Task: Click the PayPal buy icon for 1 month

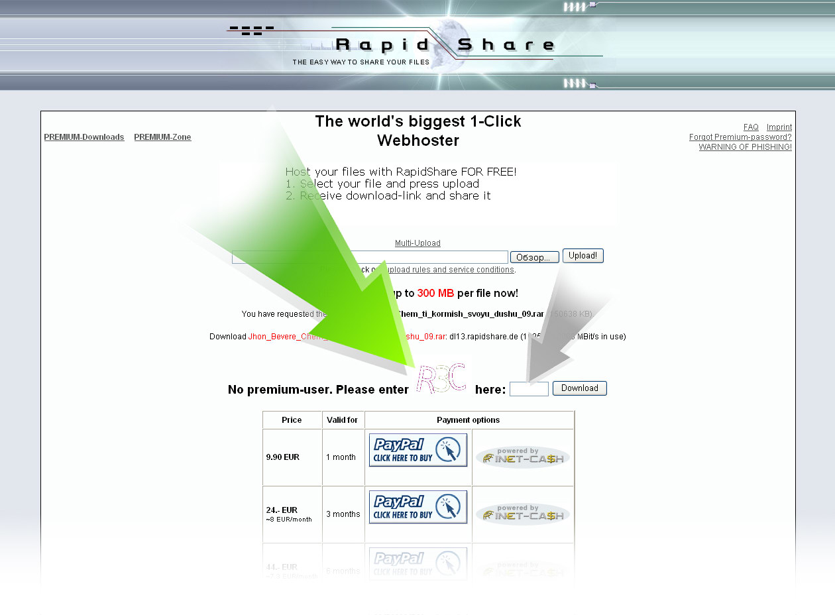Action: [x=418, y=451]
